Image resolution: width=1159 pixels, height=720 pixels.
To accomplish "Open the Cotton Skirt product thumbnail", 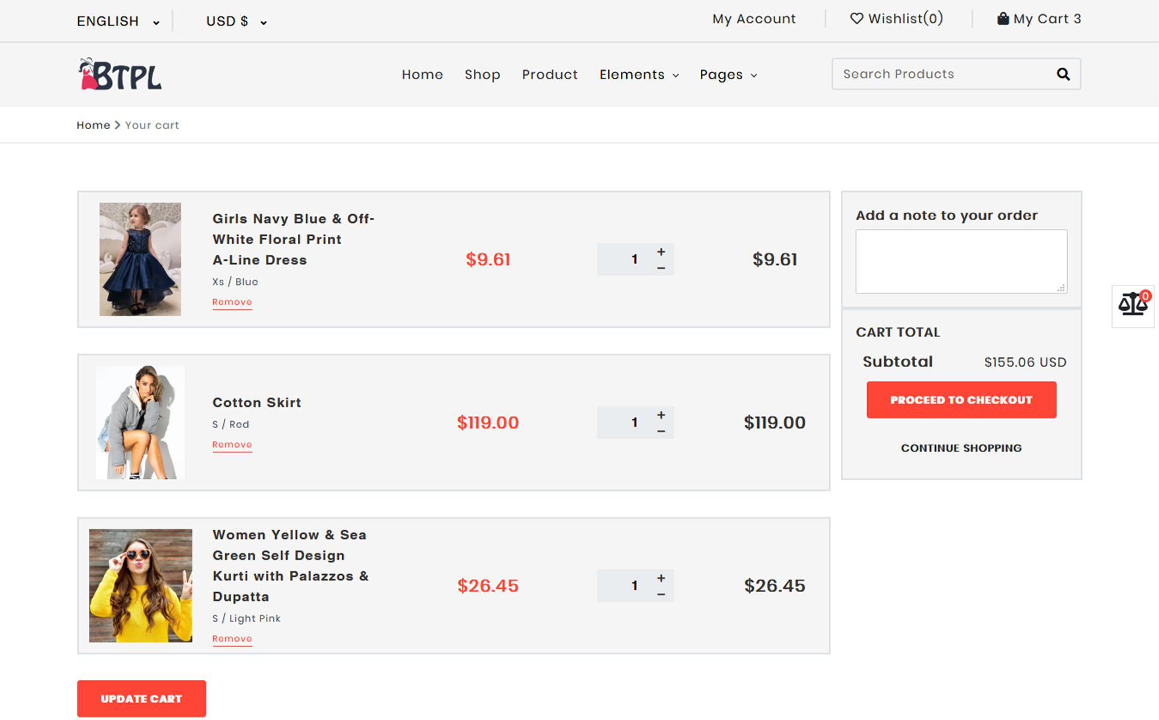I will click(x=140, y=422).
